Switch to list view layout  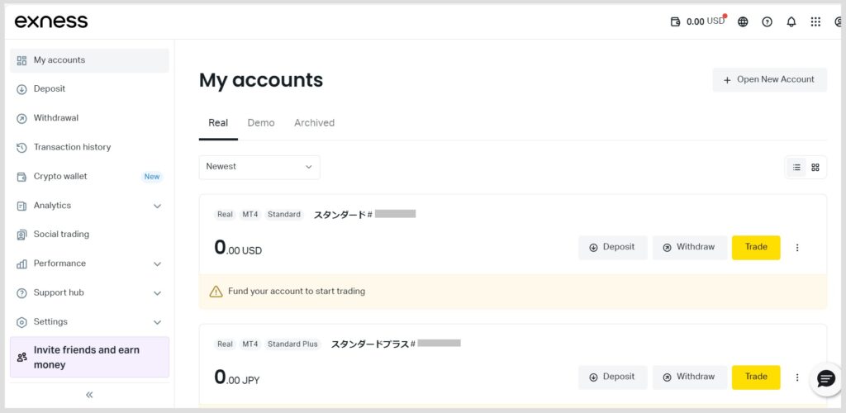[796, 168]
